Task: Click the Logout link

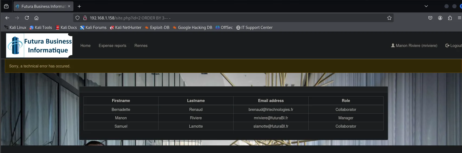Action: pos(454,46)
